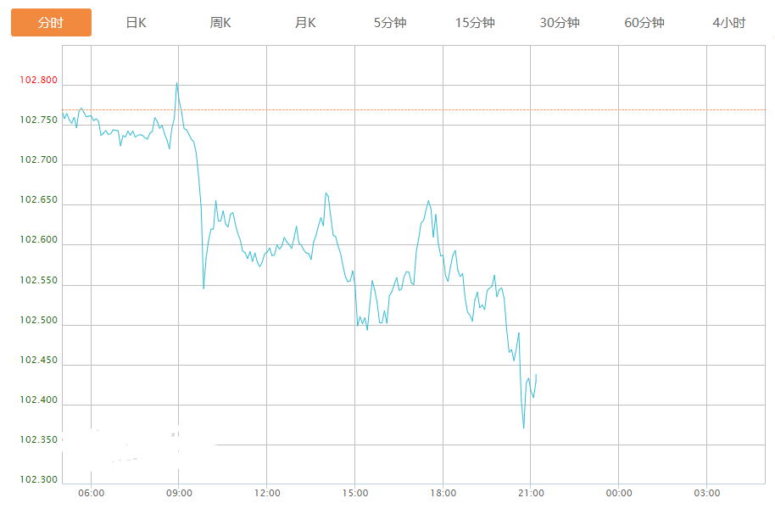Click the 102.550 price axis label

39,280
